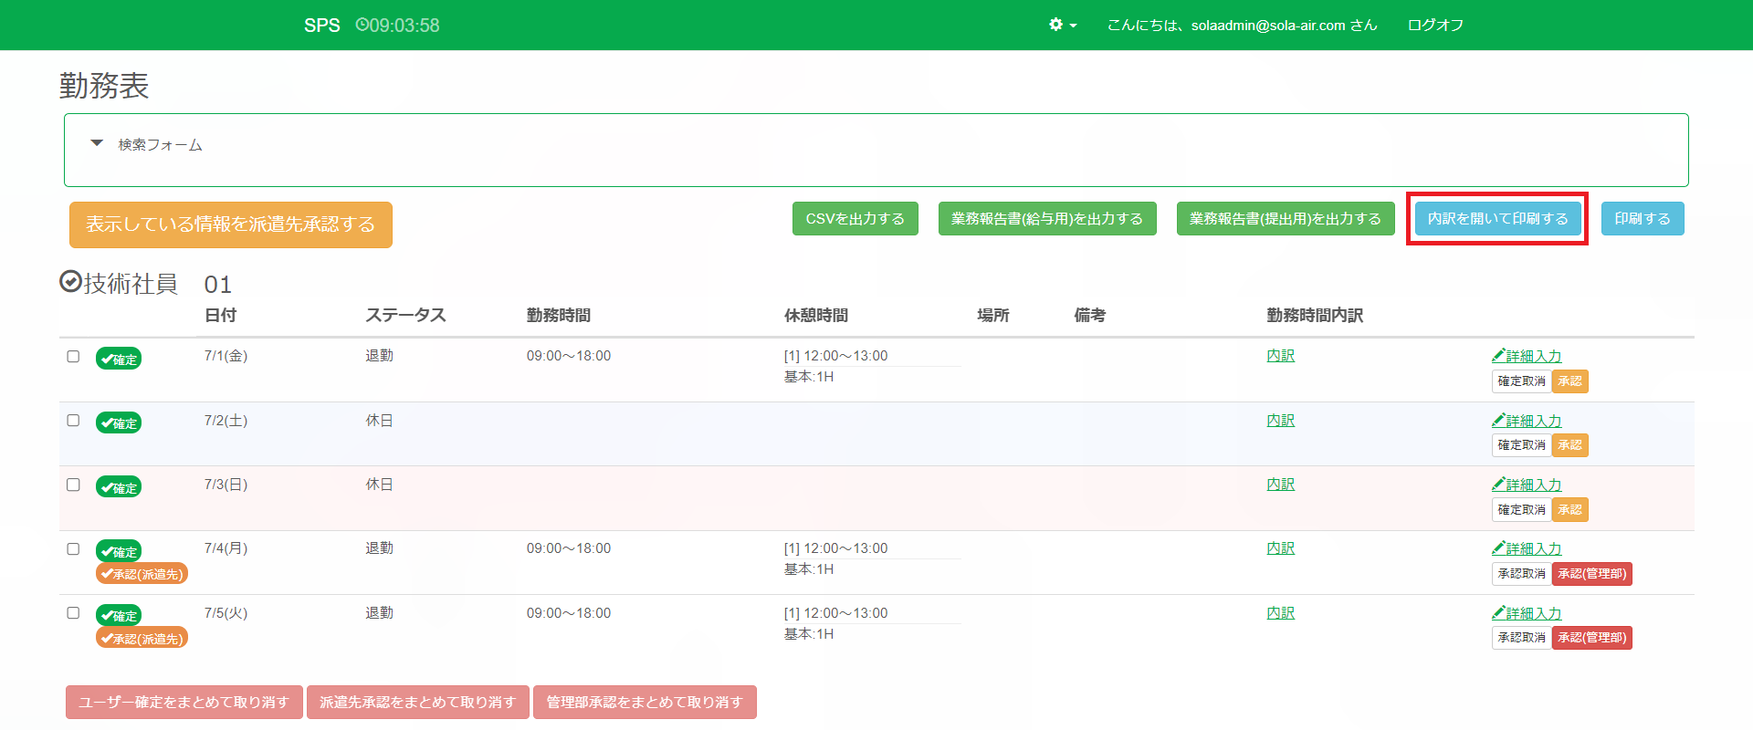Click 内訳を開いて印刷する button

coord(1497,219)
